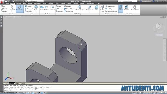
Task: Click the Union boolean icon
Action: [42, 7]
